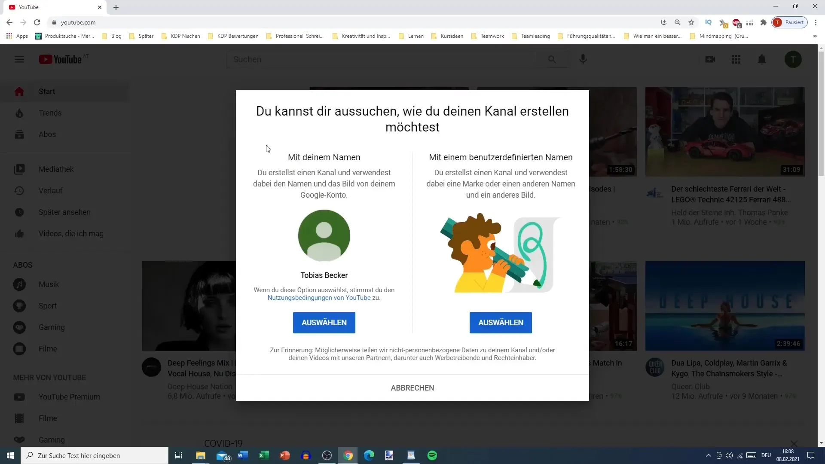Screen dimensions: 825x464
Task: Toggle the Gaming subscription sidebar item
Action: pyautogui.click(x=52, y=327)
